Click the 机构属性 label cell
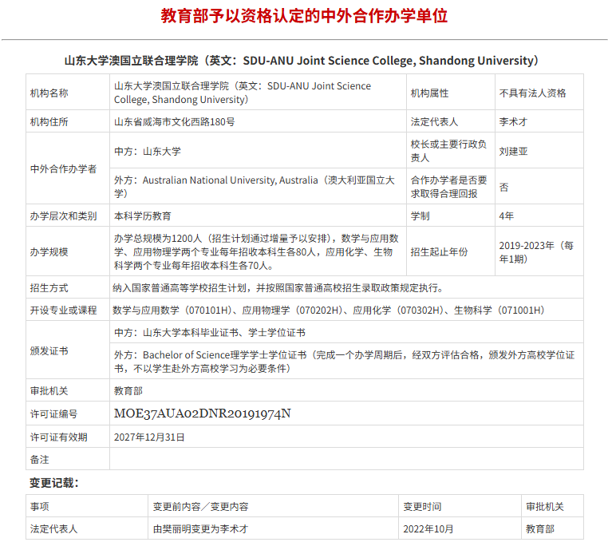This screenshot has height=546, width=608. [x=451, y=93]
